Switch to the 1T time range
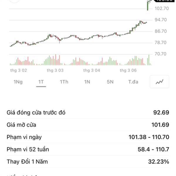This screenshot has height=176, width=176. [41, 82]
